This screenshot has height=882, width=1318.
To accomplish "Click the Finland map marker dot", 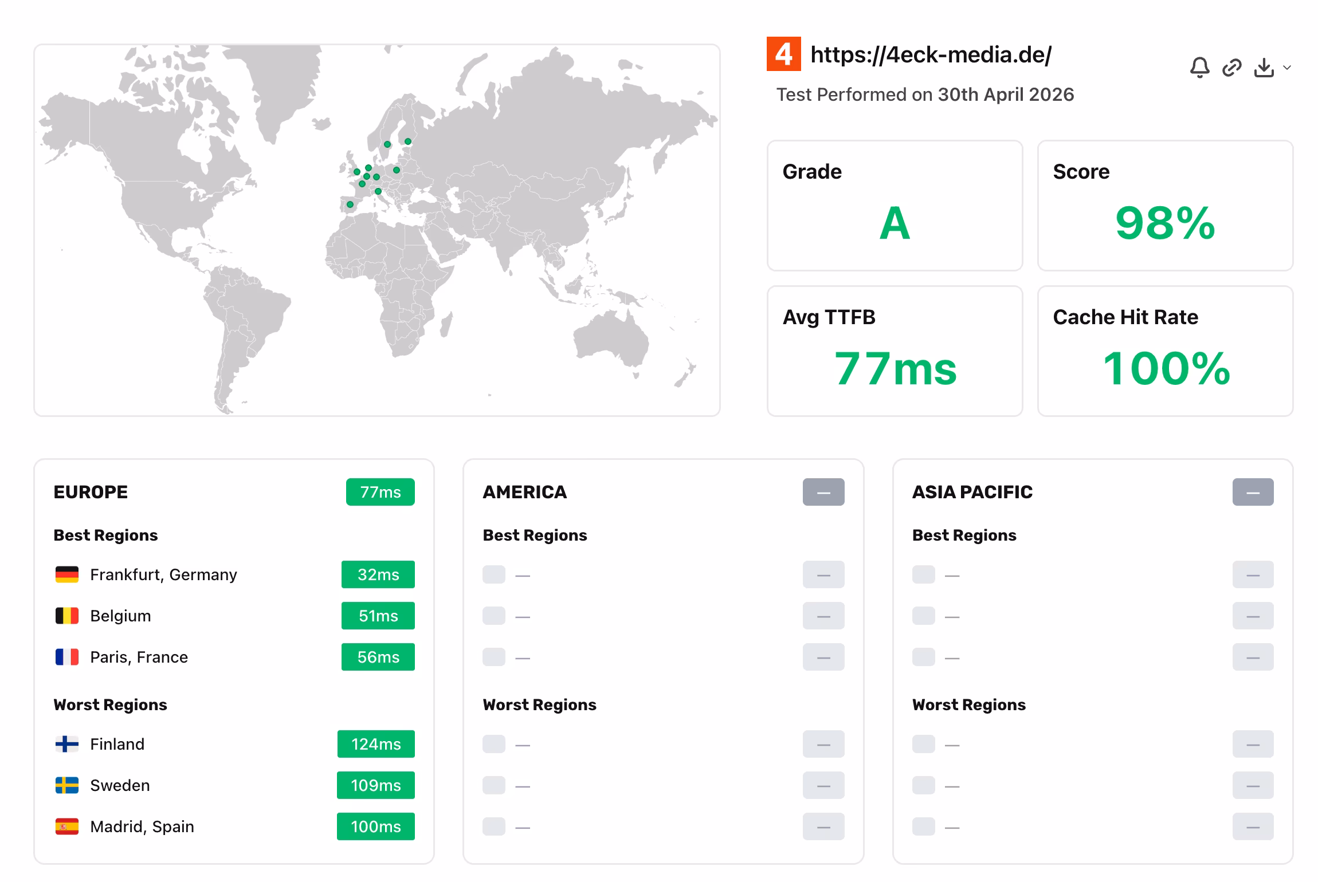I will [x=408, y=141].
